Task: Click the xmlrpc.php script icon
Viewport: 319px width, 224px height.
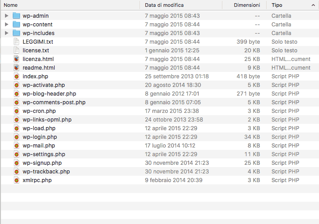Action: 16,180
